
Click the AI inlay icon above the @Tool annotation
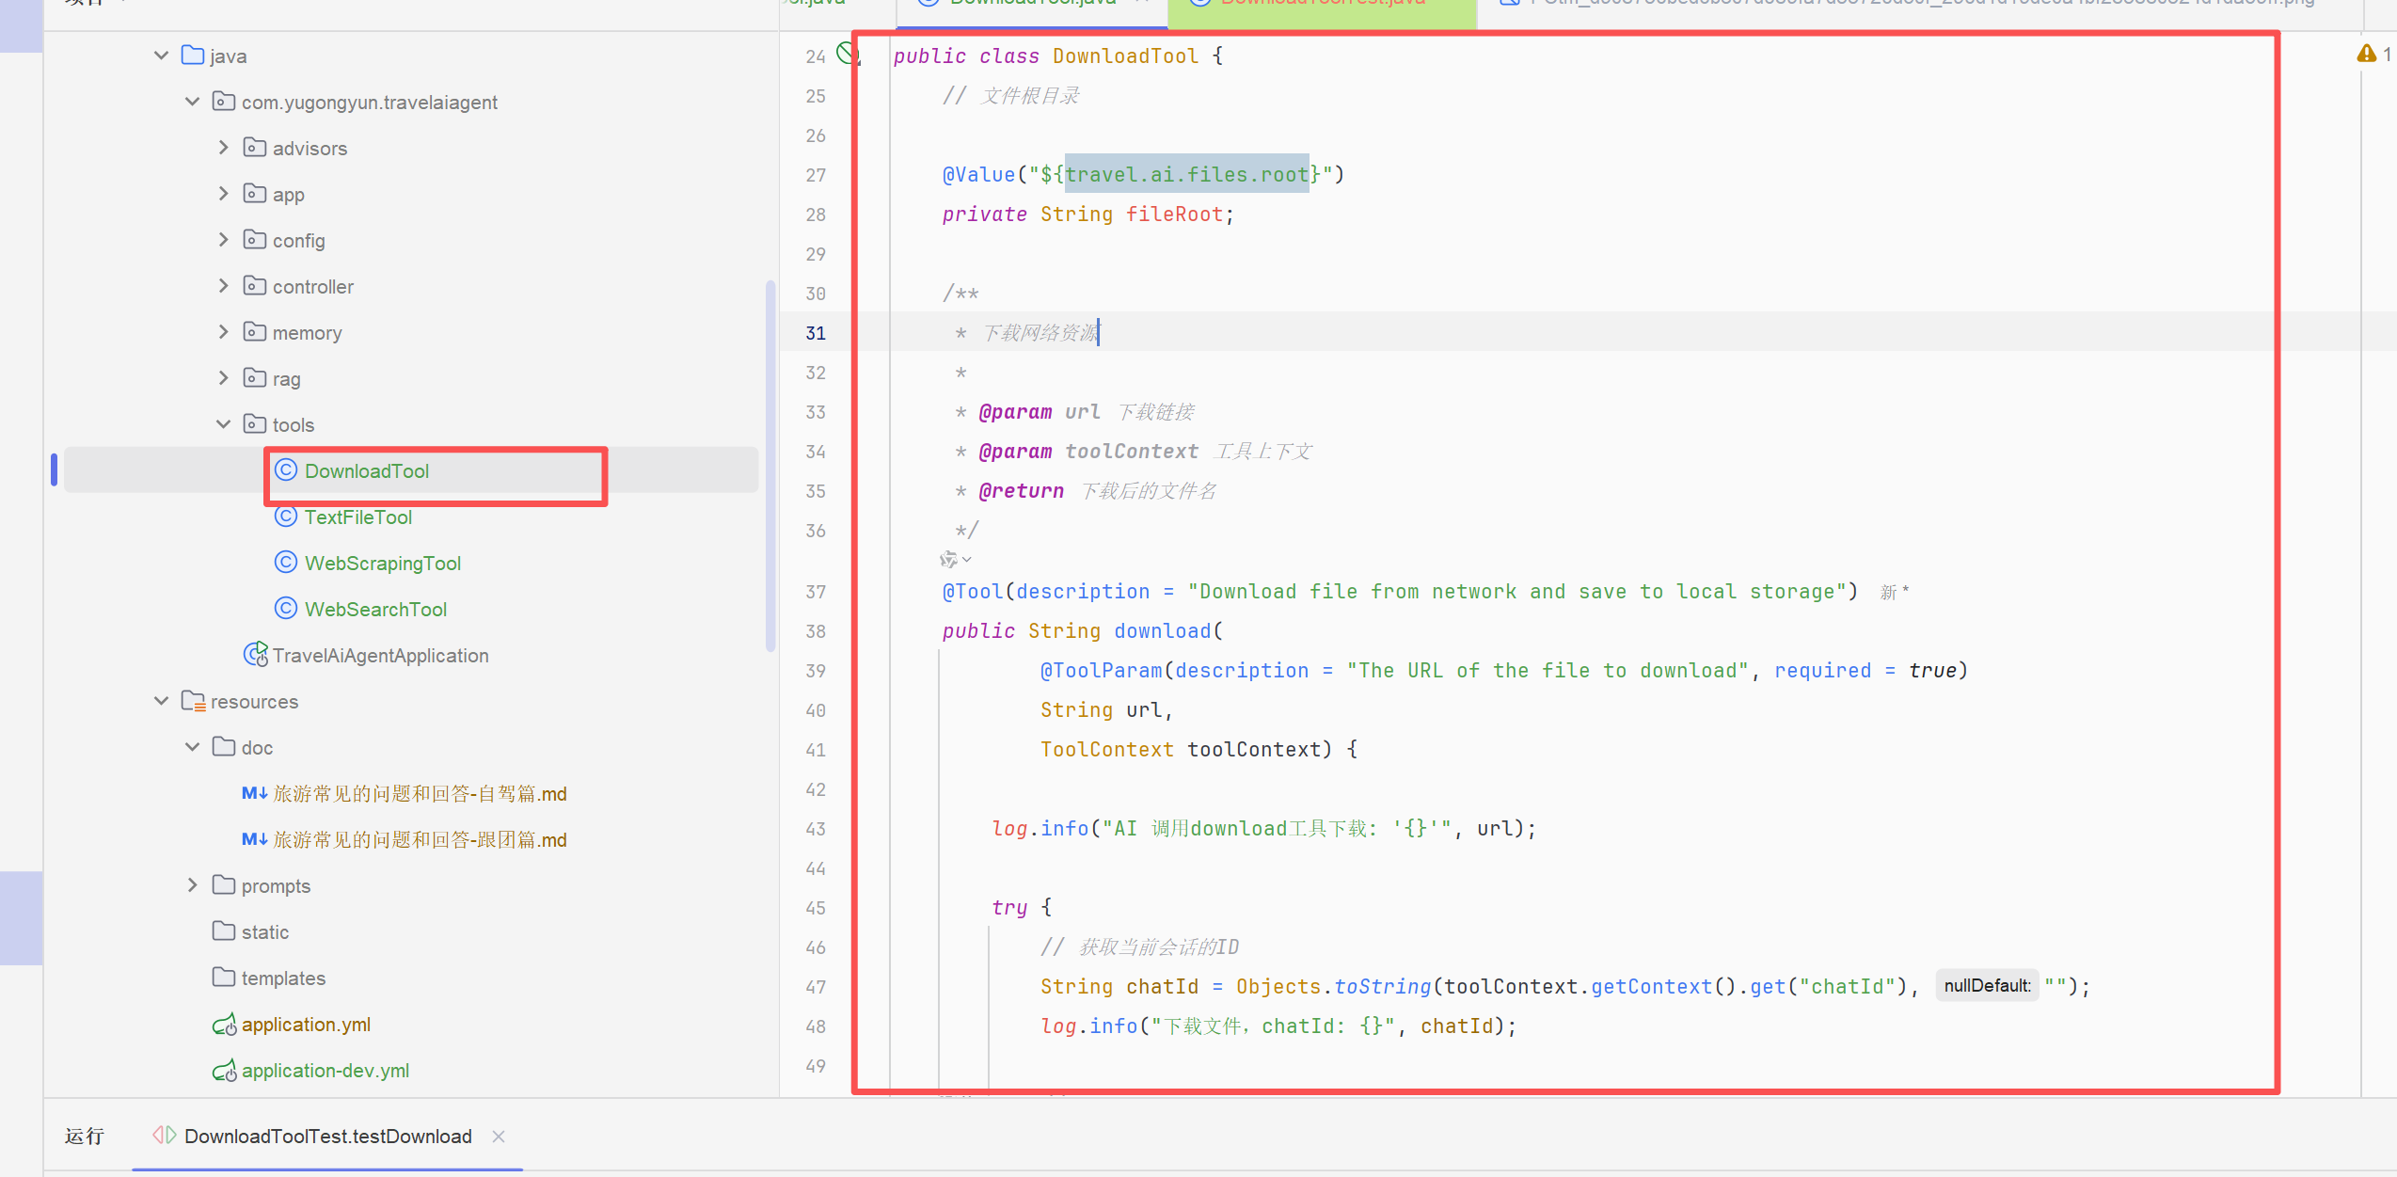[x=950, y=560]
